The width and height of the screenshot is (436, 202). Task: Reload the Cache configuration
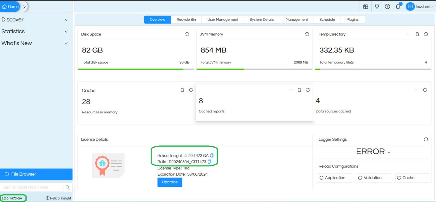click(413, 178)
